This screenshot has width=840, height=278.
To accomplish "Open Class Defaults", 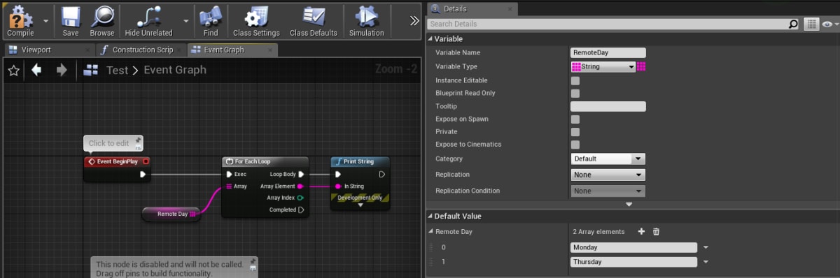I will coord(314,21).
